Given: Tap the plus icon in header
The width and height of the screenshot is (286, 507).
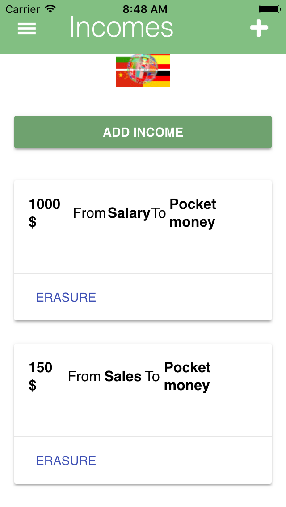Looking at the screenshot, I should pyautogui.click(x=259, y=28).
